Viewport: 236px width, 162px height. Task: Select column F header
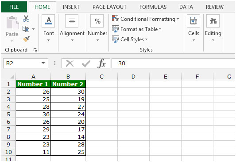tap(197, 77)
